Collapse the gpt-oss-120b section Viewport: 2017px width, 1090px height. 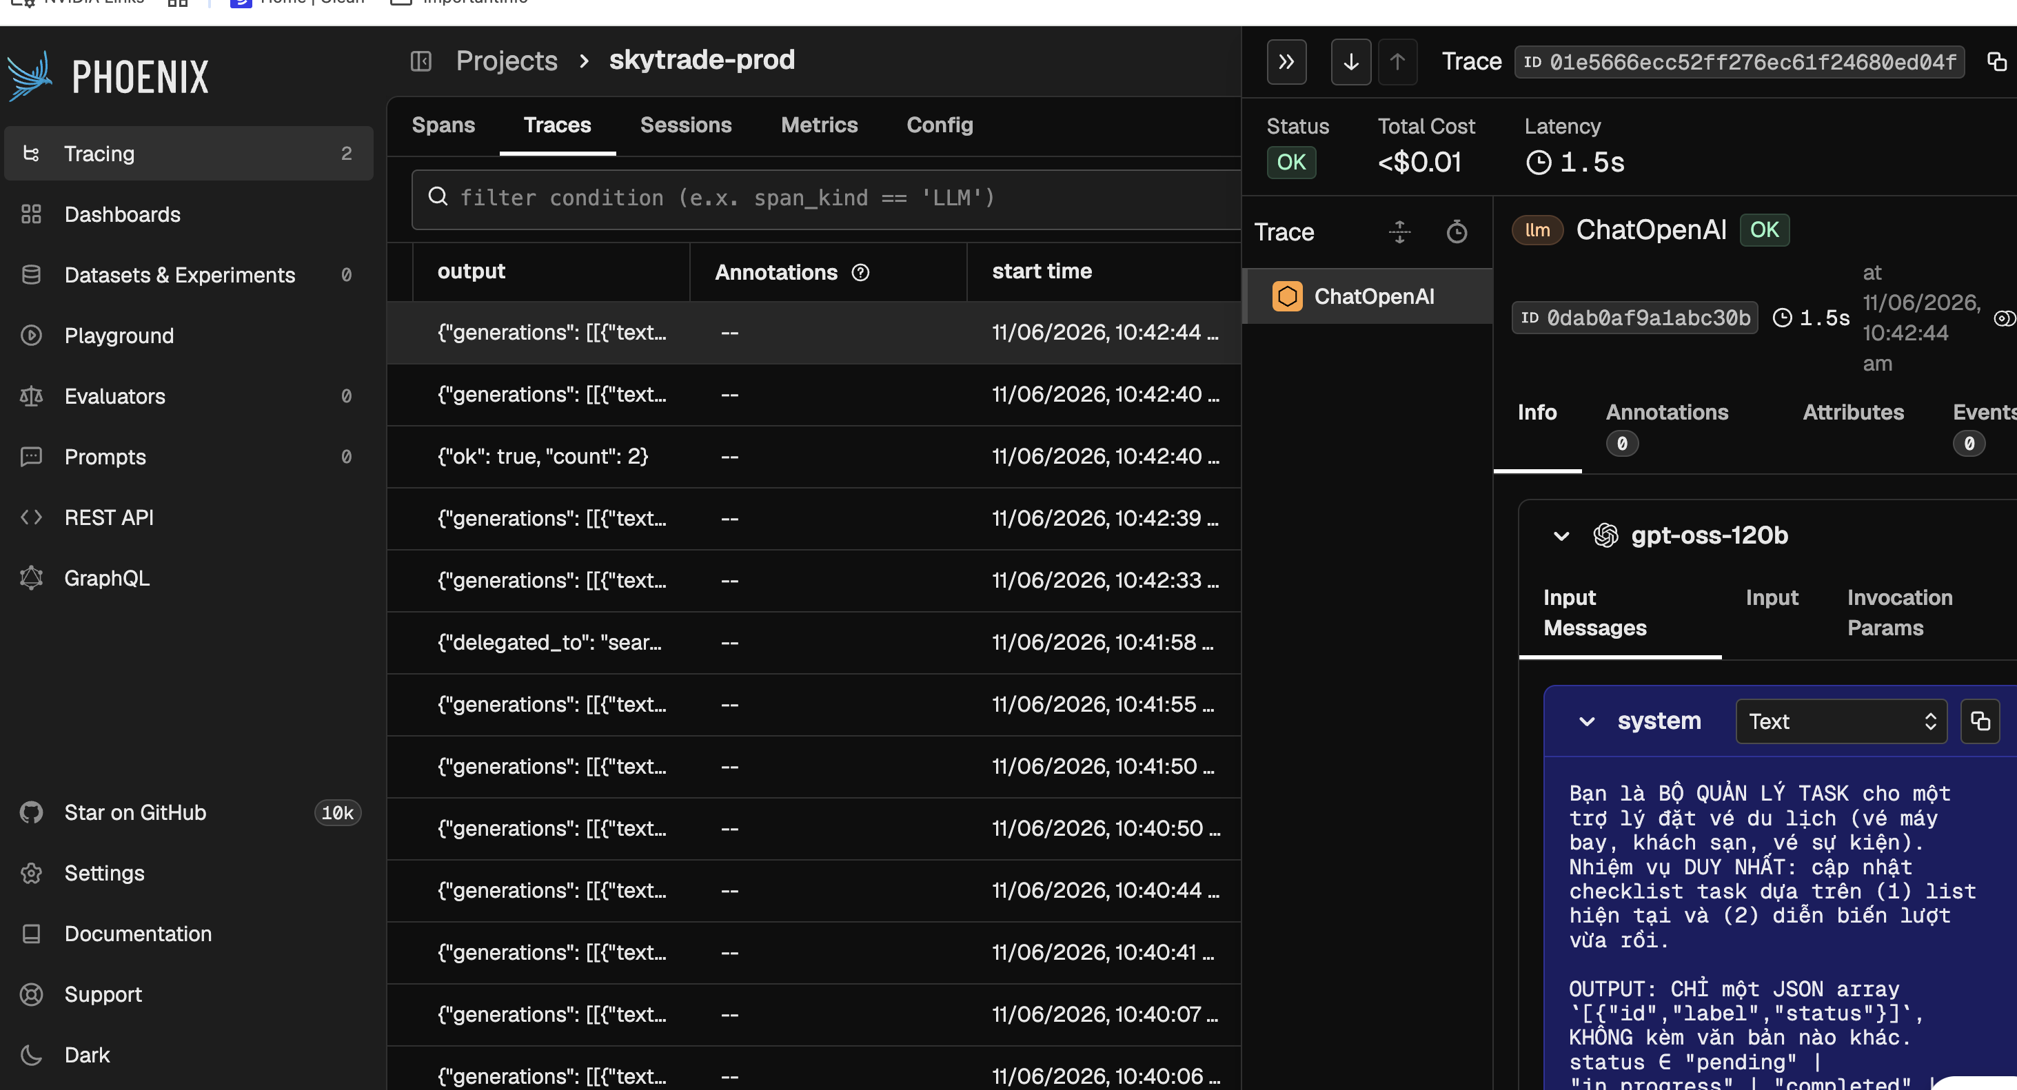coord(1561,536)
